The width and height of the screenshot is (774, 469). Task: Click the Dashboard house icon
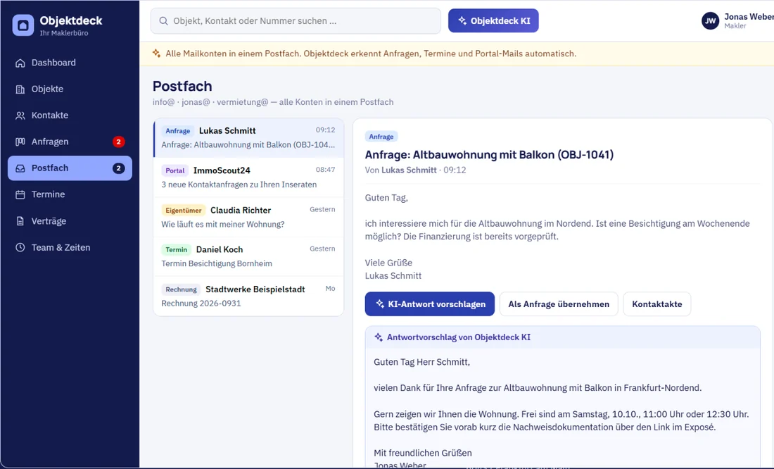click(x=20, y=63)
